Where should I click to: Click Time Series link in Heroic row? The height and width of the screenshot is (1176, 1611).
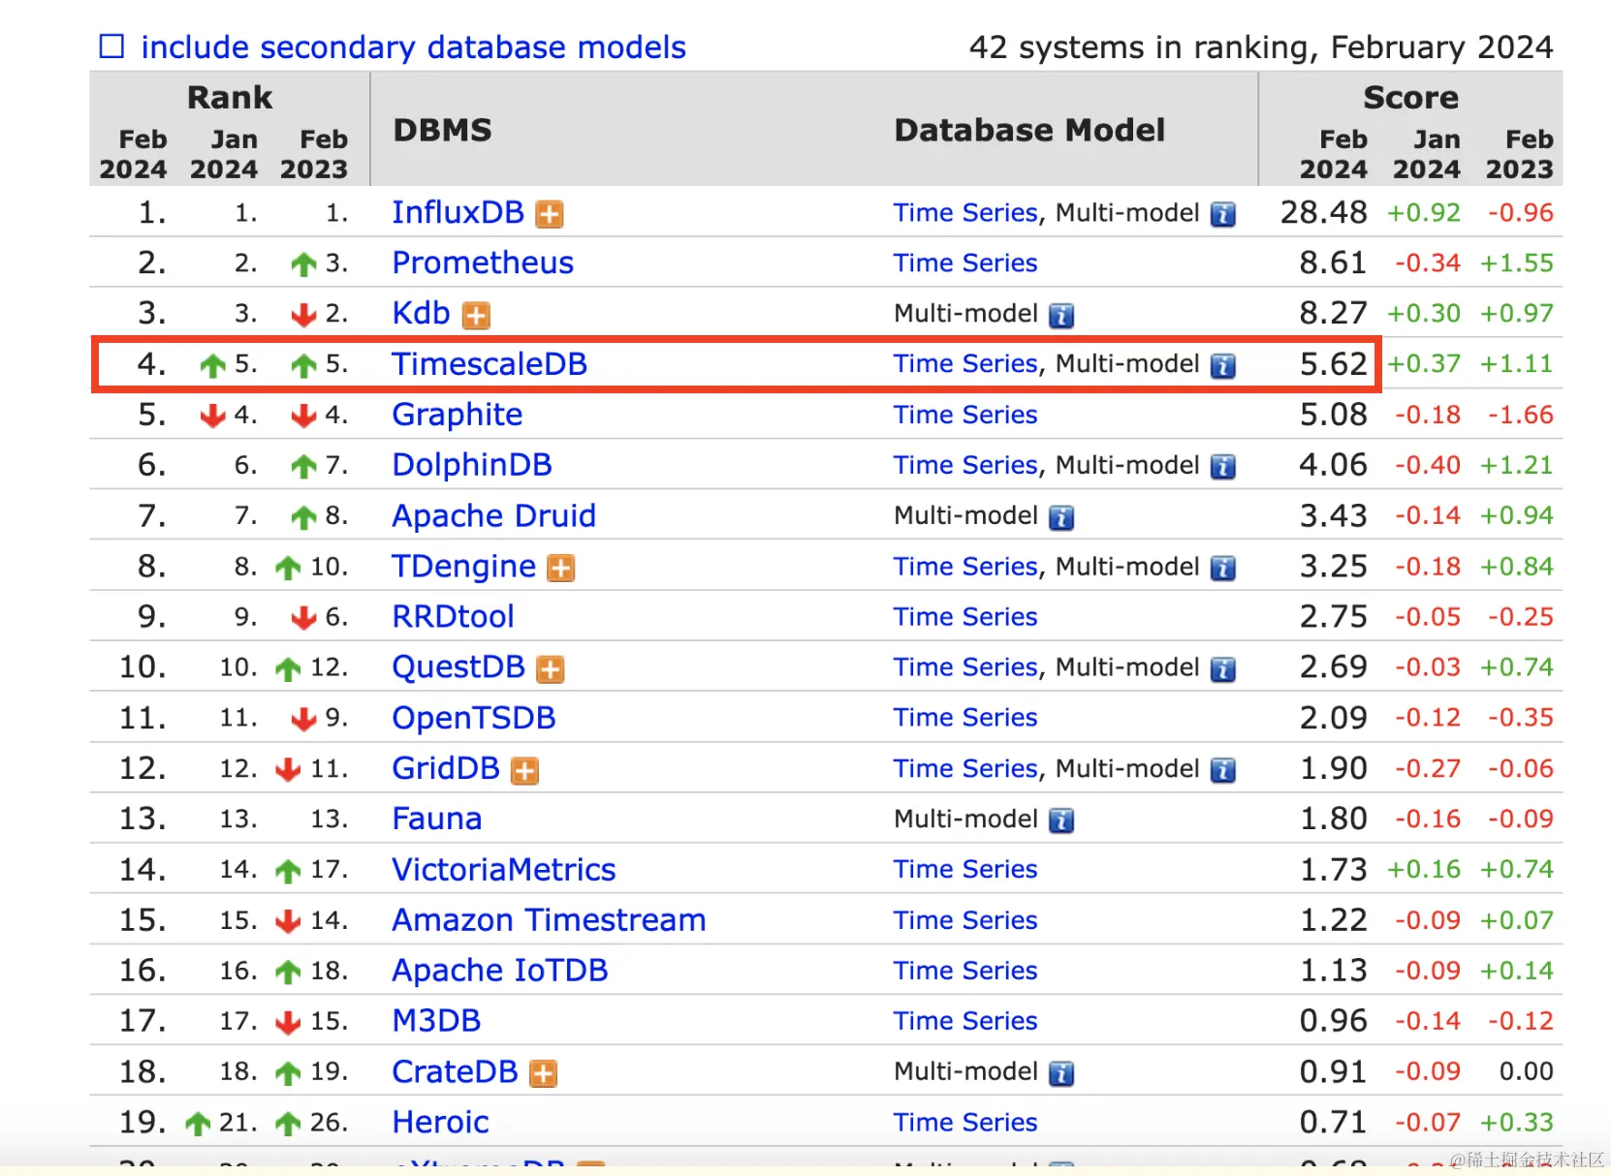(965, 1122)
